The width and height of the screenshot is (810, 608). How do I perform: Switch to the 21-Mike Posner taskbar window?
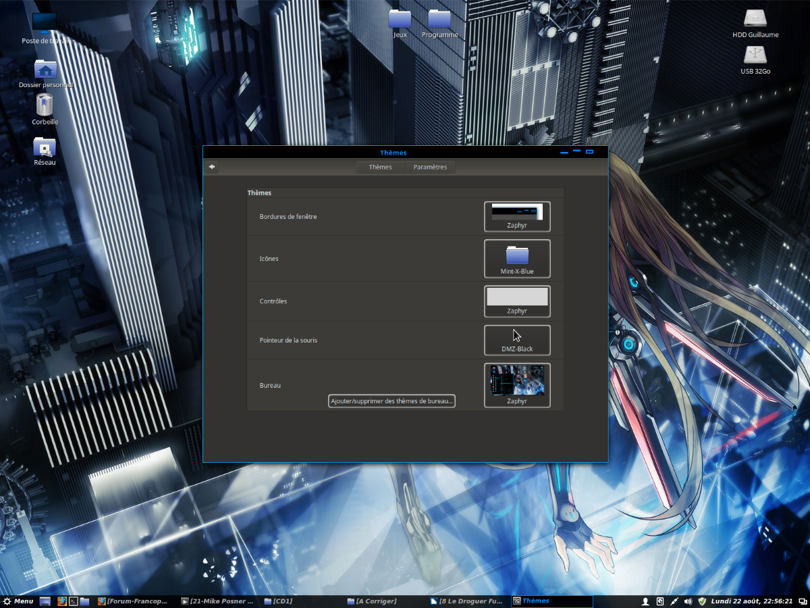click(x=217, y=601)
